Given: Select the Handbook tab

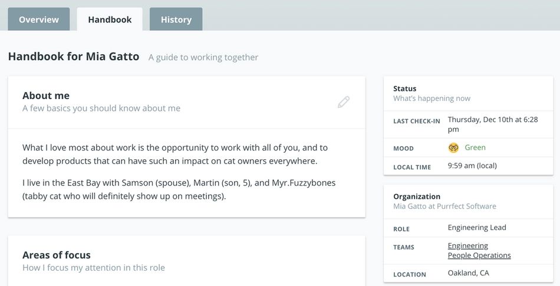Looking at the screenshot, I should click(x=110, y=19).
